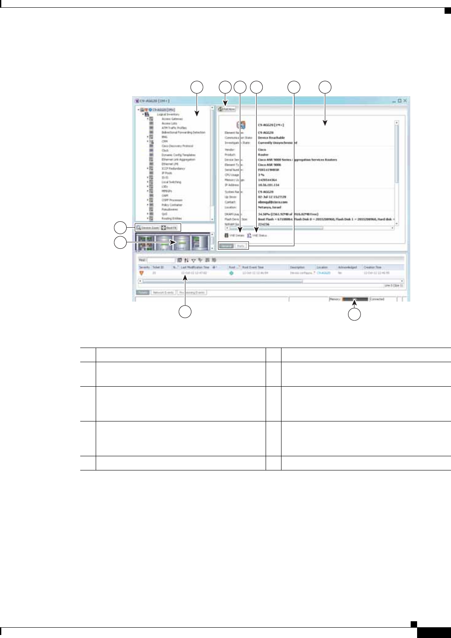Switch to the Tickets tab

pos(143,293)
